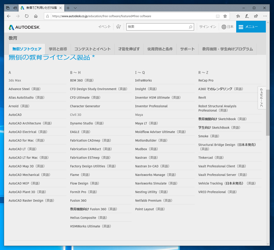
Task: Open the AutoCAD LT for Mac link
Action: (28, 158)
